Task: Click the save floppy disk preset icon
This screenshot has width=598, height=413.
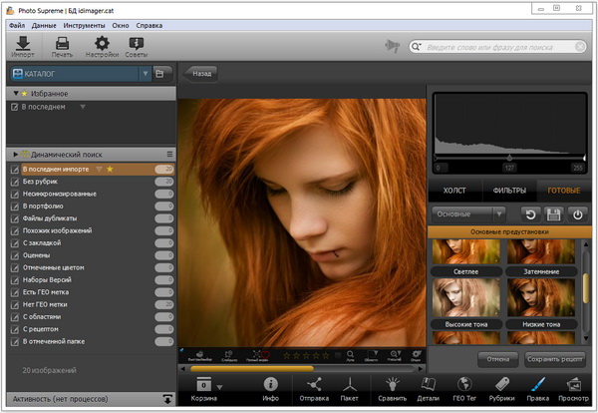Action: [552, 213]
